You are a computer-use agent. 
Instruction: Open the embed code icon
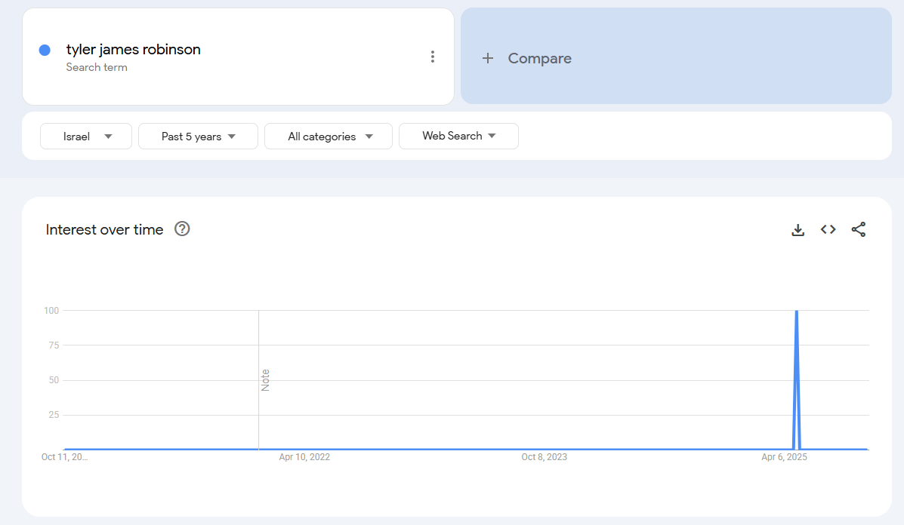[828, 229]
